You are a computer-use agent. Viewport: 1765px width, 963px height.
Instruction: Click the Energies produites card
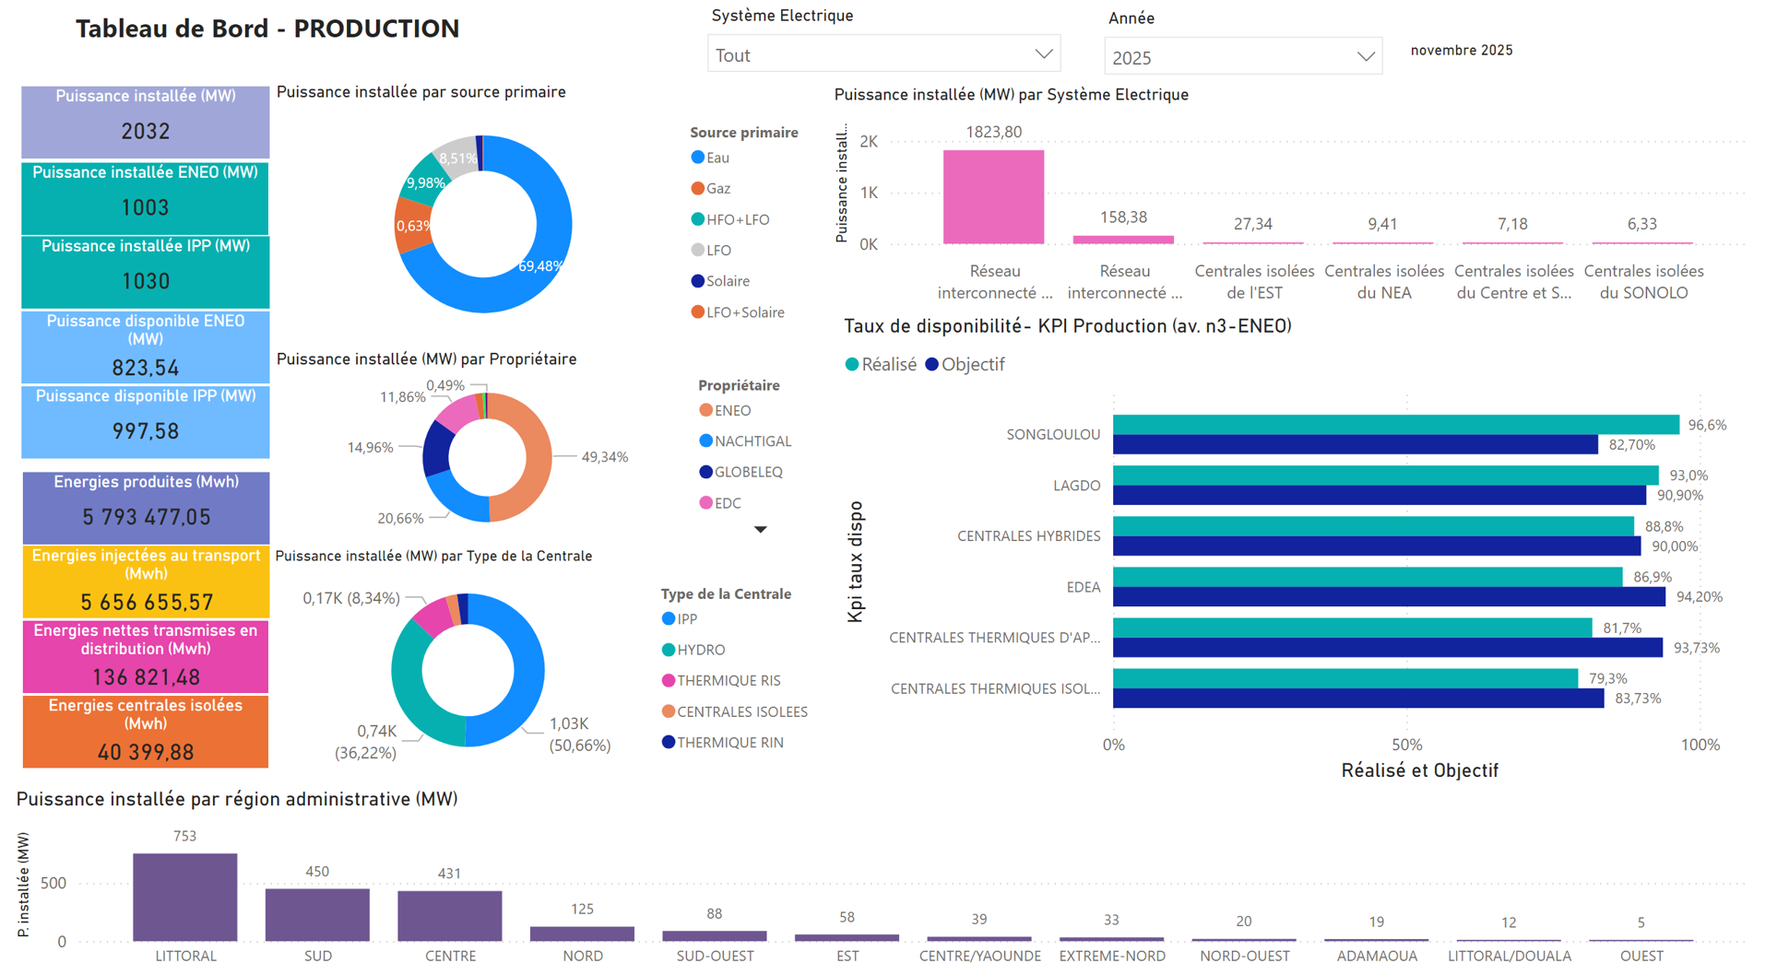pos(146,507)
